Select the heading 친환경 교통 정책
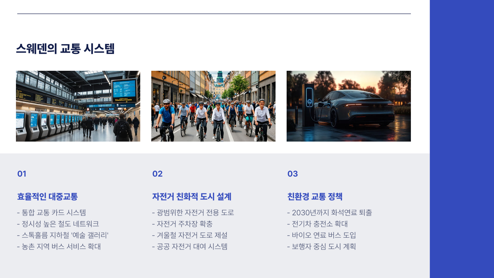 pos(315,197)
